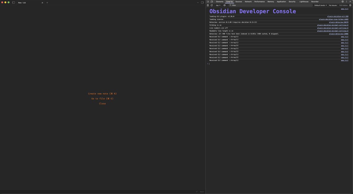Open DevTools settings gear
This screenshot has width=353, height=194.
[x=343, y=1]
